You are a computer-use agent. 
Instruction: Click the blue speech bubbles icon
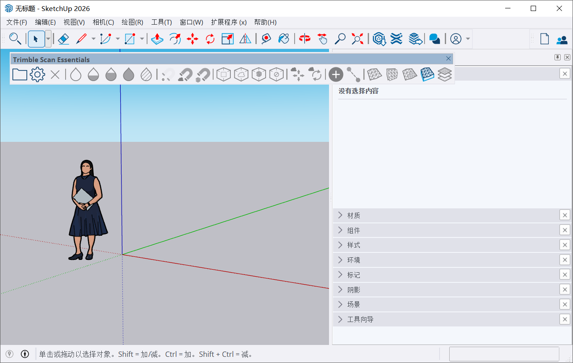[x=435, y=39]
